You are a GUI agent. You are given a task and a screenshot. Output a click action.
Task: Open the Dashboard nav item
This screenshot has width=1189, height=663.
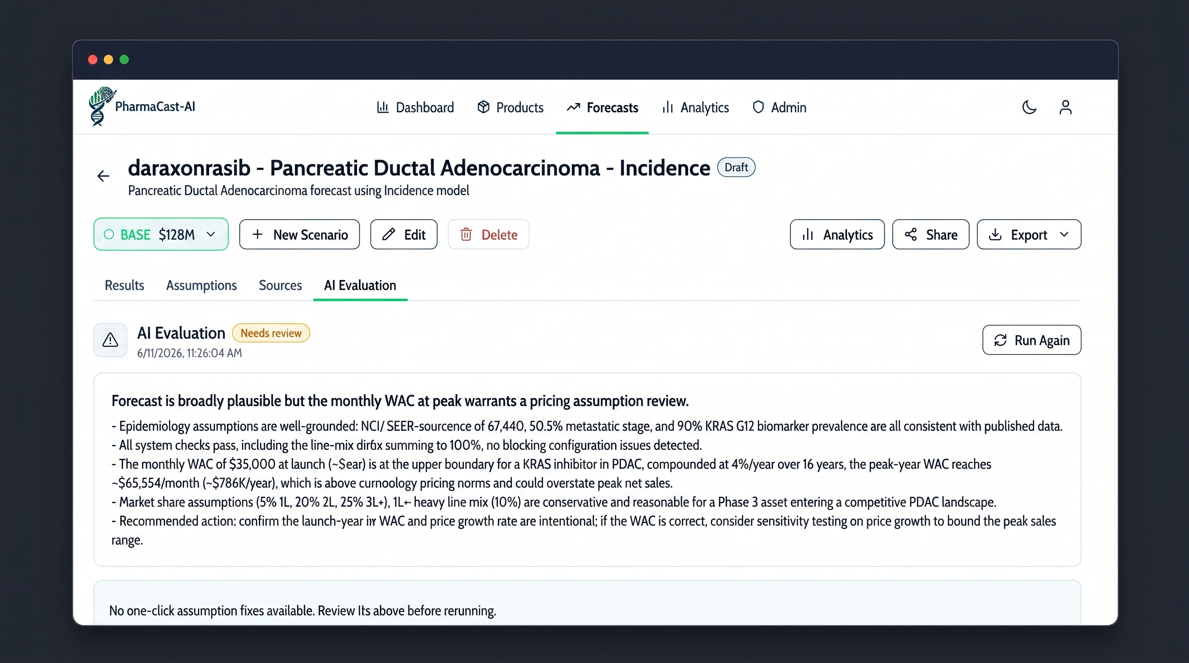pyautogui.click(x=415, y=107)
